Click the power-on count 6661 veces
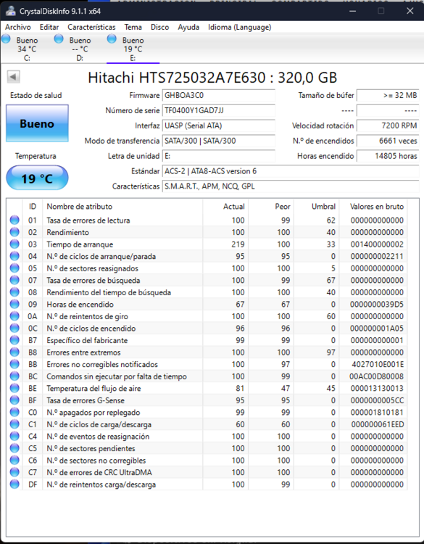The width and height of the screenshot is (424, 544). (388, 141)
